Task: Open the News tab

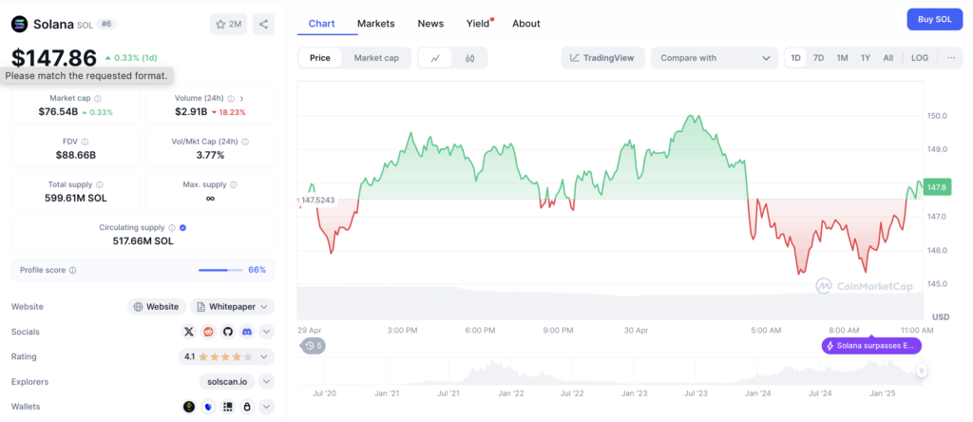Action: (430, 24)
